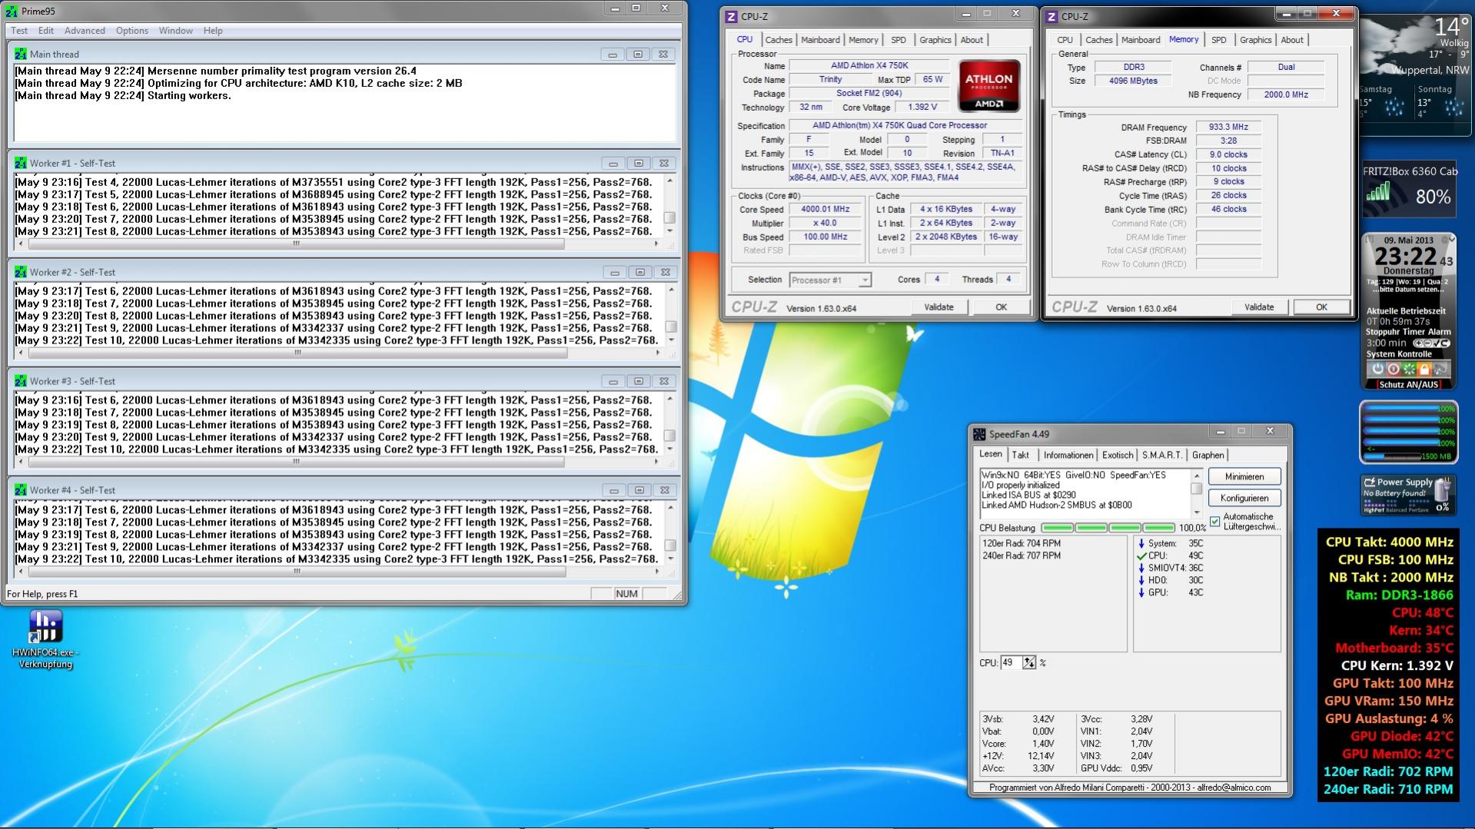This screenshot has height=829, width=1475.
Task: Click the green restart icon in System Kontrolle
Action: pyautogui.click(x=1408, y=370)
